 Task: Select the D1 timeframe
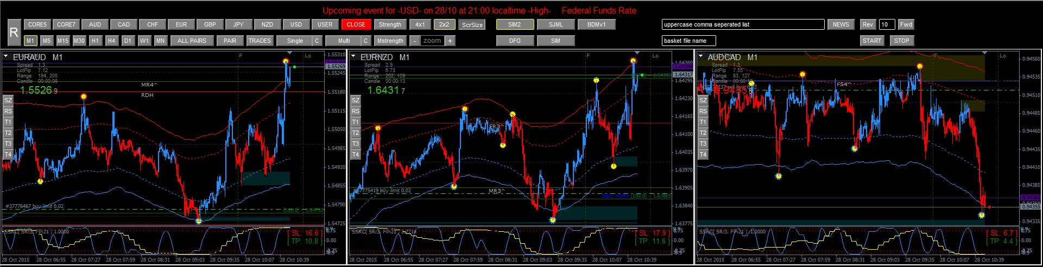tap(128, 41)
